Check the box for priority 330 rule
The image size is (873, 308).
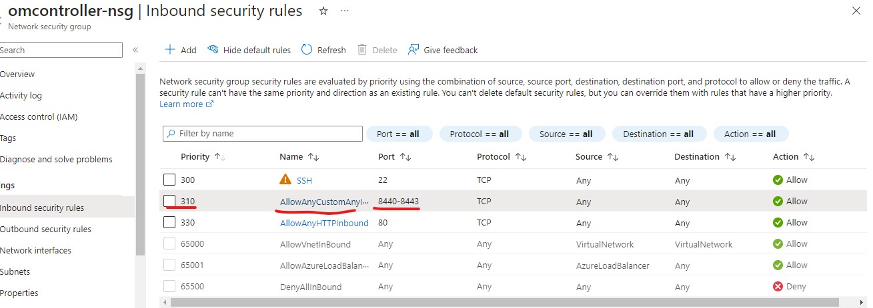169,222
